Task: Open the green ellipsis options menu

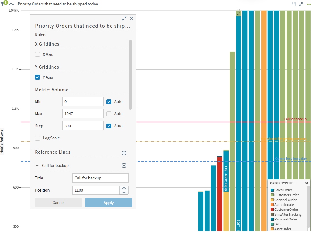Action: click(x=309, y=4)
